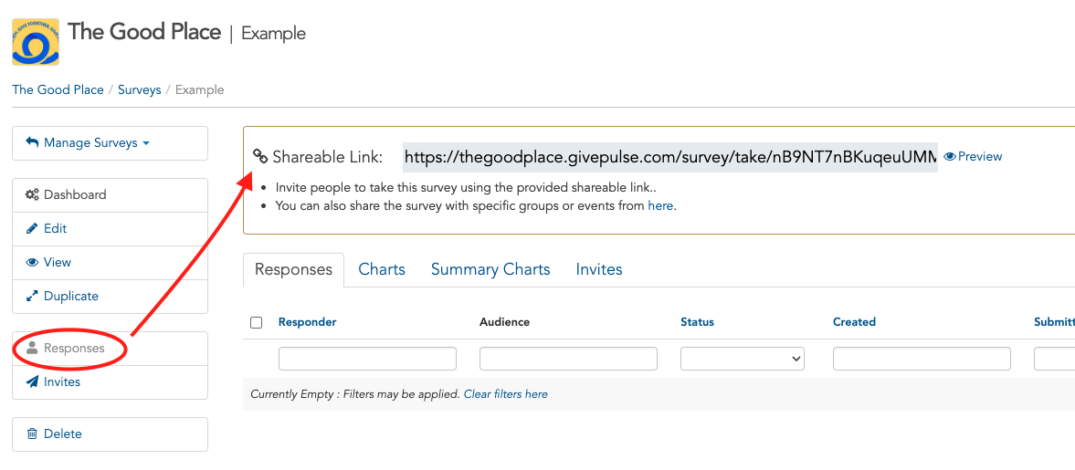Click the Created filter input
Image resolution: width=1075 pixels, height=470 pixels.
pos(922,359)
